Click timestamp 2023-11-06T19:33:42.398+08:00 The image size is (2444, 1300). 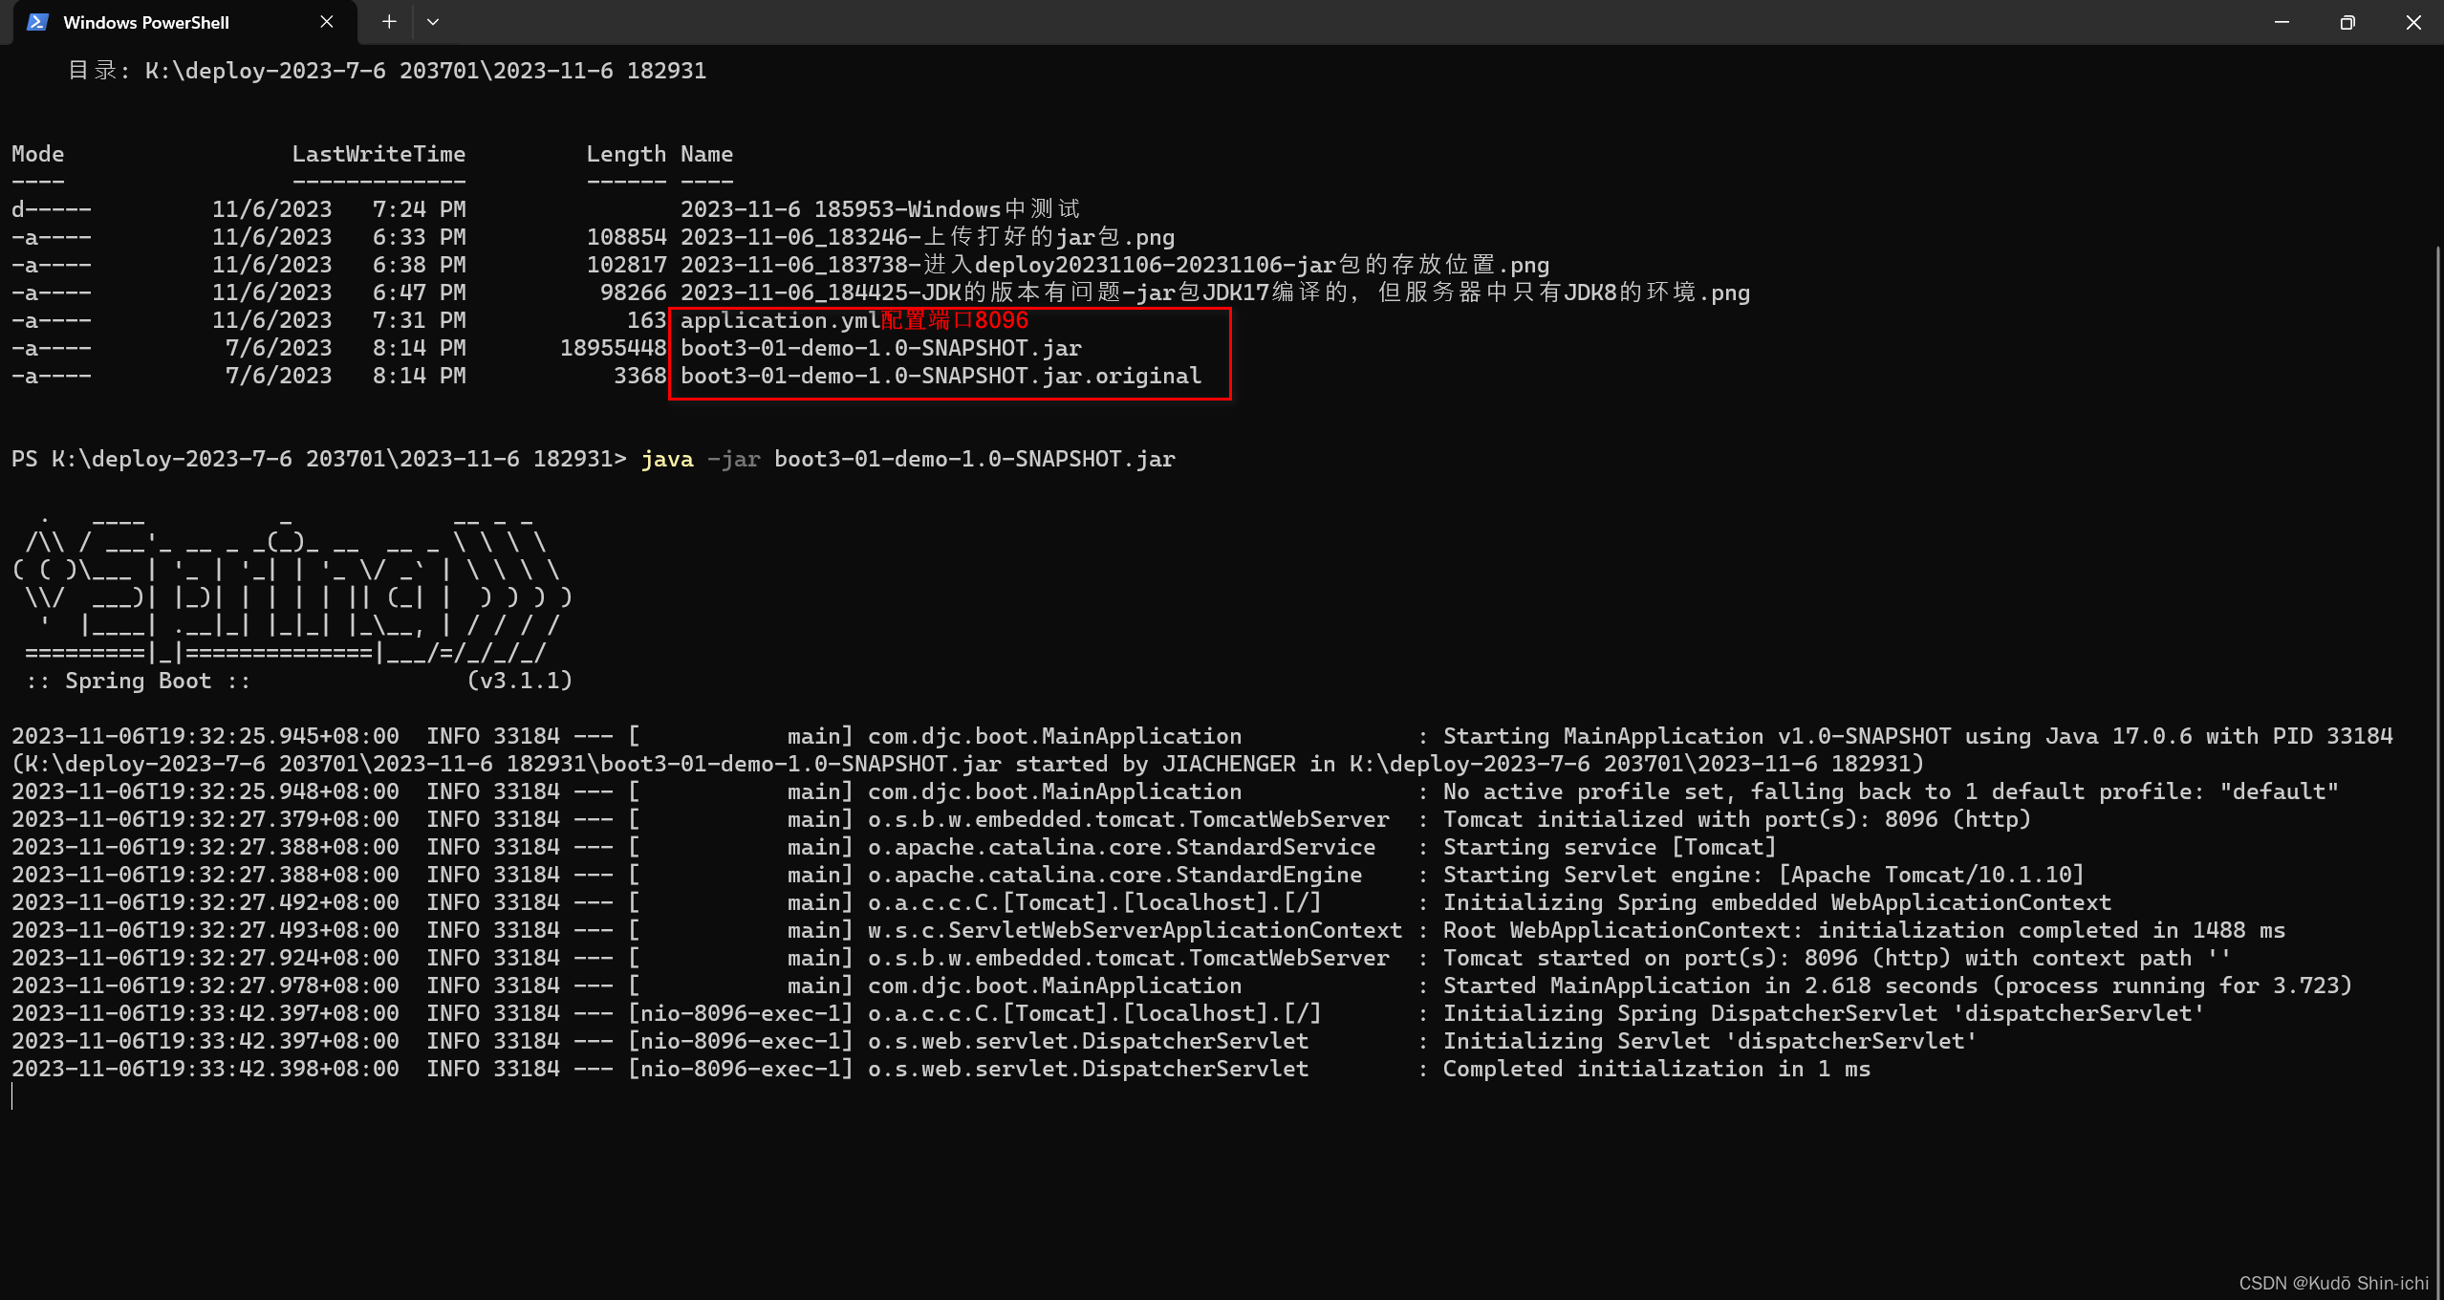click(x=205, y=1070)
